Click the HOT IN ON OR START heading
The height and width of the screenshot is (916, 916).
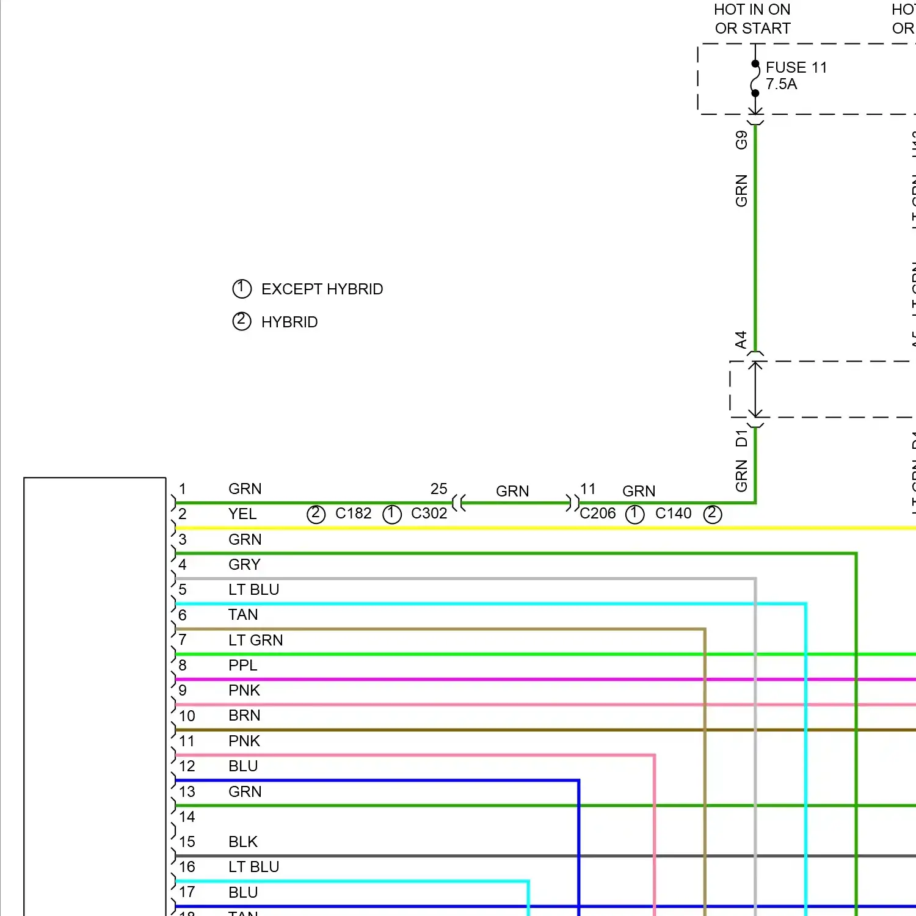pos(752,19)
